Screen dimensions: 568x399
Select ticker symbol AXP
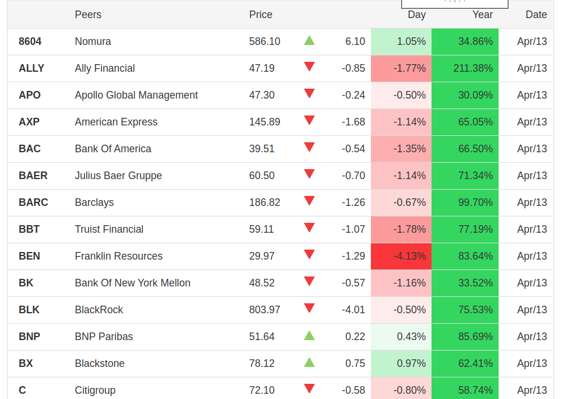(29, 122)
